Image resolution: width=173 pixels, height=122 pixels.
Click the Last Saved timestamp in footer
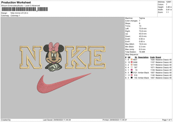[x=57, y=120]
